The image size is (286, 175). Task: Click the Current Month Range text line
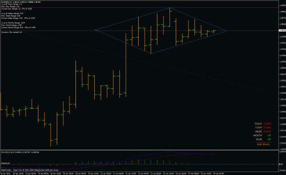[x=18, y=28]
